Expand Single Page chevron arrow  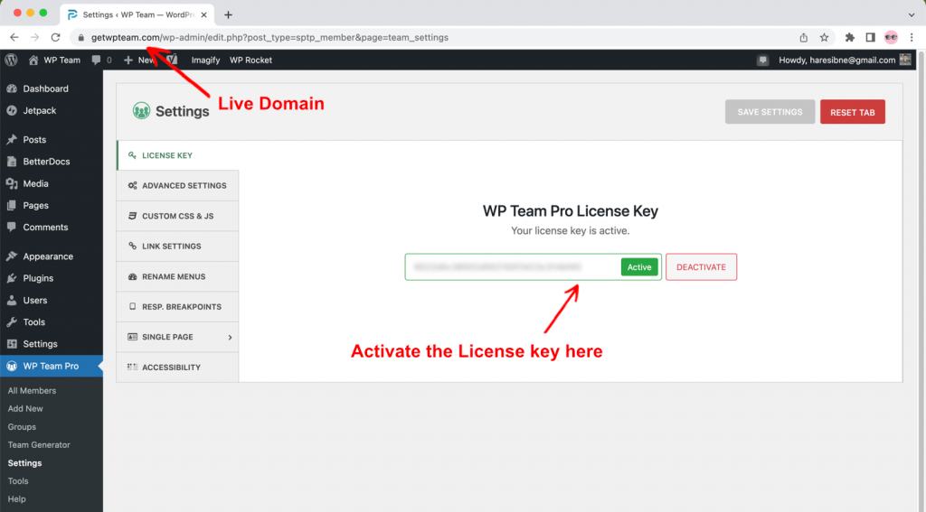pos(230,338)
